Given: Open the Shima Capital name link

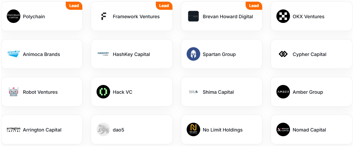Looking at the screenshot, I should (218, 92).
